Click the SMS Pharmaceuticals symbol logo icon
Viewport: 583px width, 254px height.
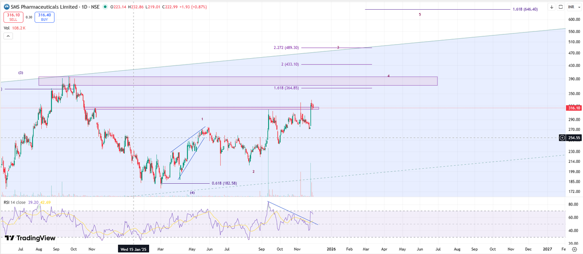click(x=7, y=7)
